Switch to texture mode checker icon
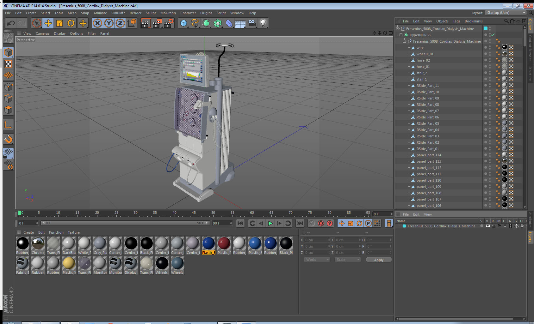 [x=8, y=64]
